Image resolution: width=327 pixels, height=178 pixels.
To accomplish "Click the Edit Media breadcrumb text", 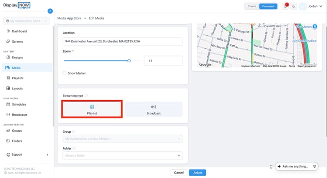I will [x=96, y=18].
